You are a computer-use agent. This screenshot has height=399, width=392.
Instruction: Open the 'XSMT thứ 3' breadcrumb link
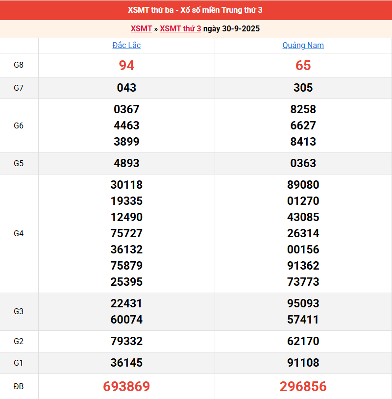pos(180,29)
